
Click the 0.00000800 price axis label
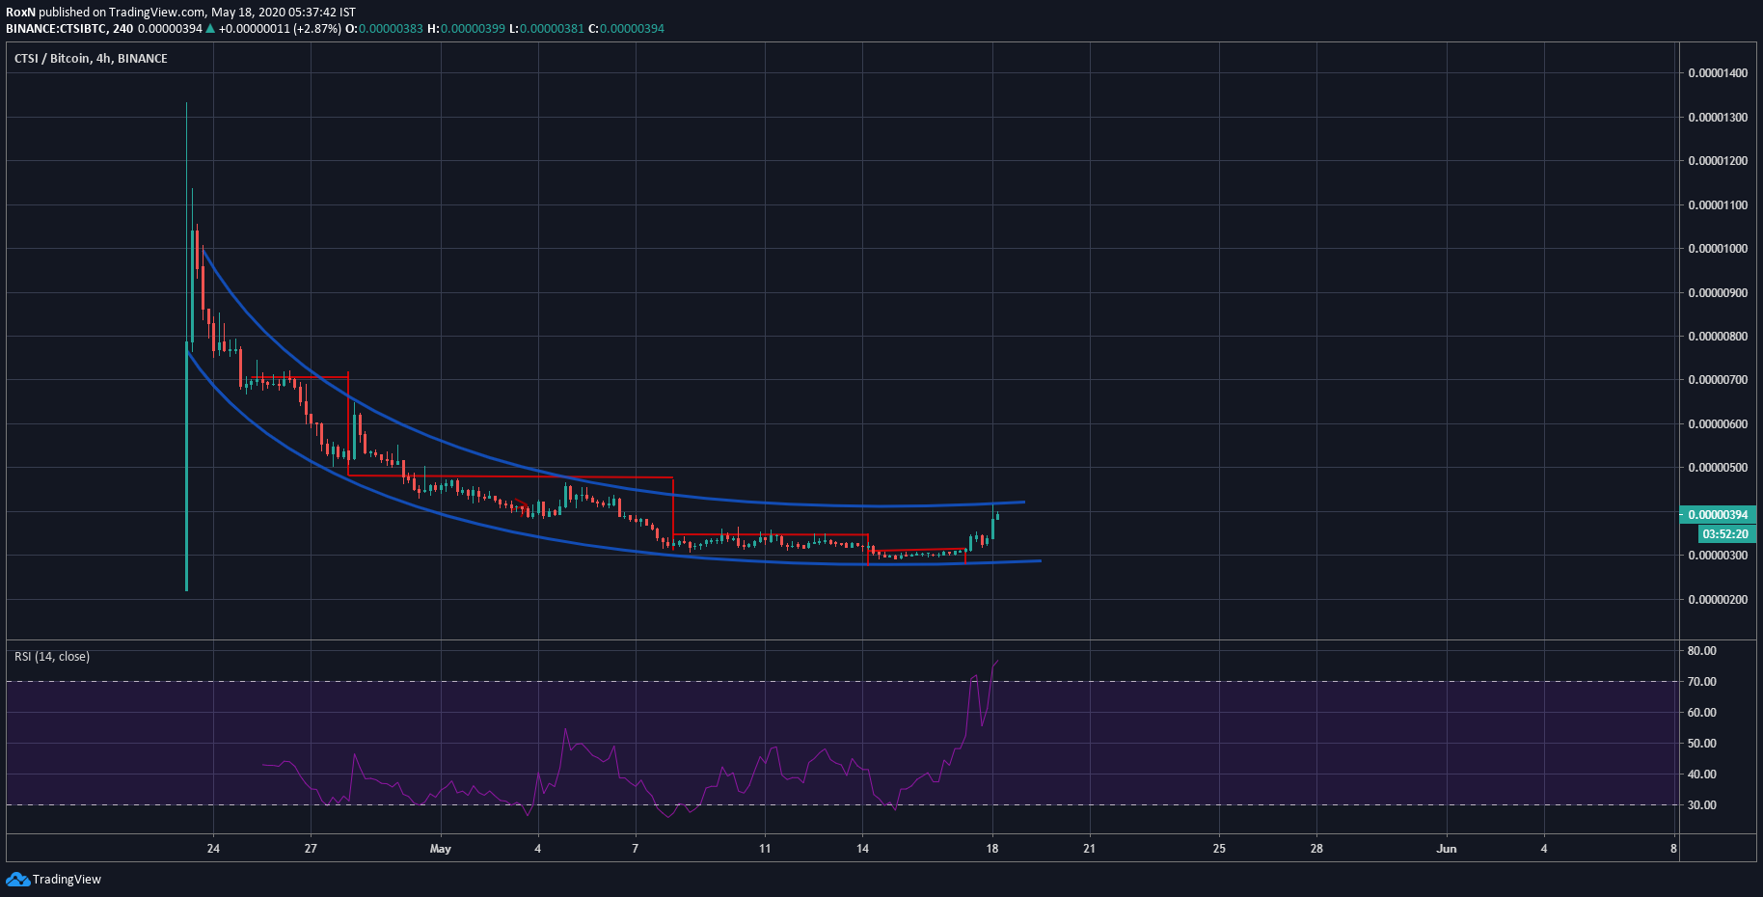click(x=1718, y=337)
